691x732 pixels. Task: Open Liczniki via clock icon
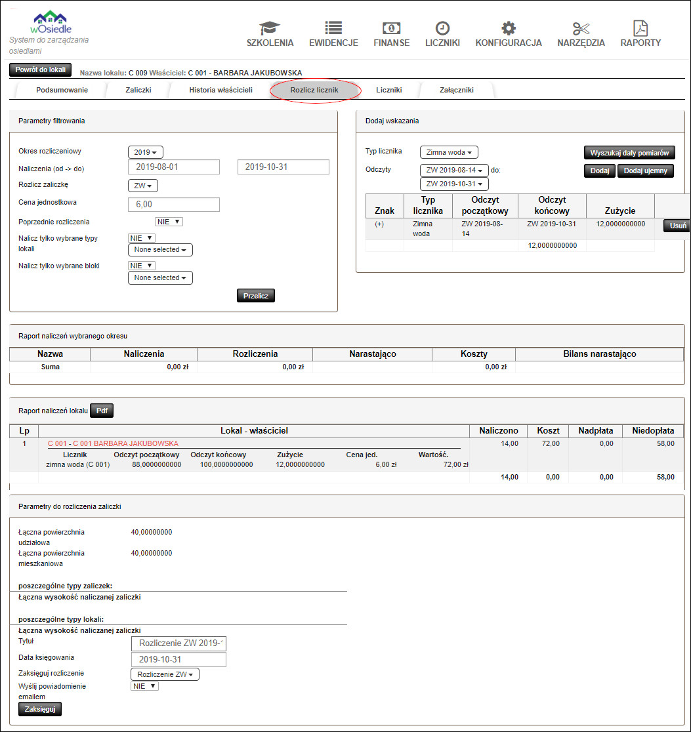[x=442, y=28]
